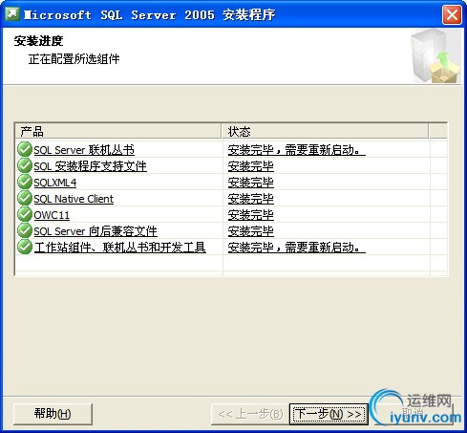The height and width of the screenshot is (433, 467).
Task: Click green check icon beside SQL Server 向后兼容文件
Action: [25, 230]
